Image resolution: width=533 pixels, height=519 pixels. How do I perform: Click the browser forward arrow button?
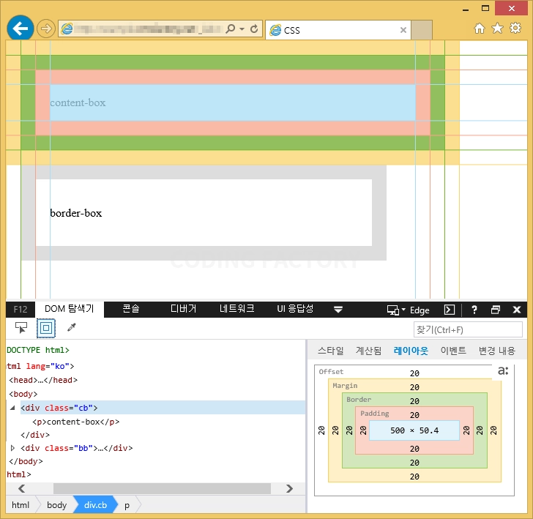coord(46,29)
